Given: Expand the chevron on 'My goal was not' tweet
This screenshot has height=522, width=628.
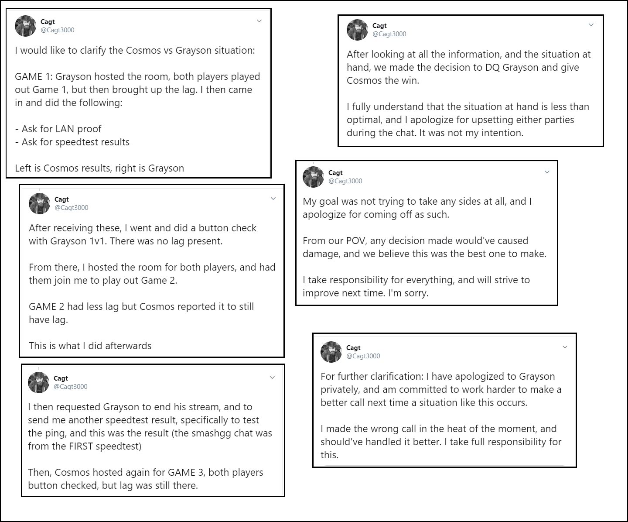Looking at the screenshot, I should [547, 172].
